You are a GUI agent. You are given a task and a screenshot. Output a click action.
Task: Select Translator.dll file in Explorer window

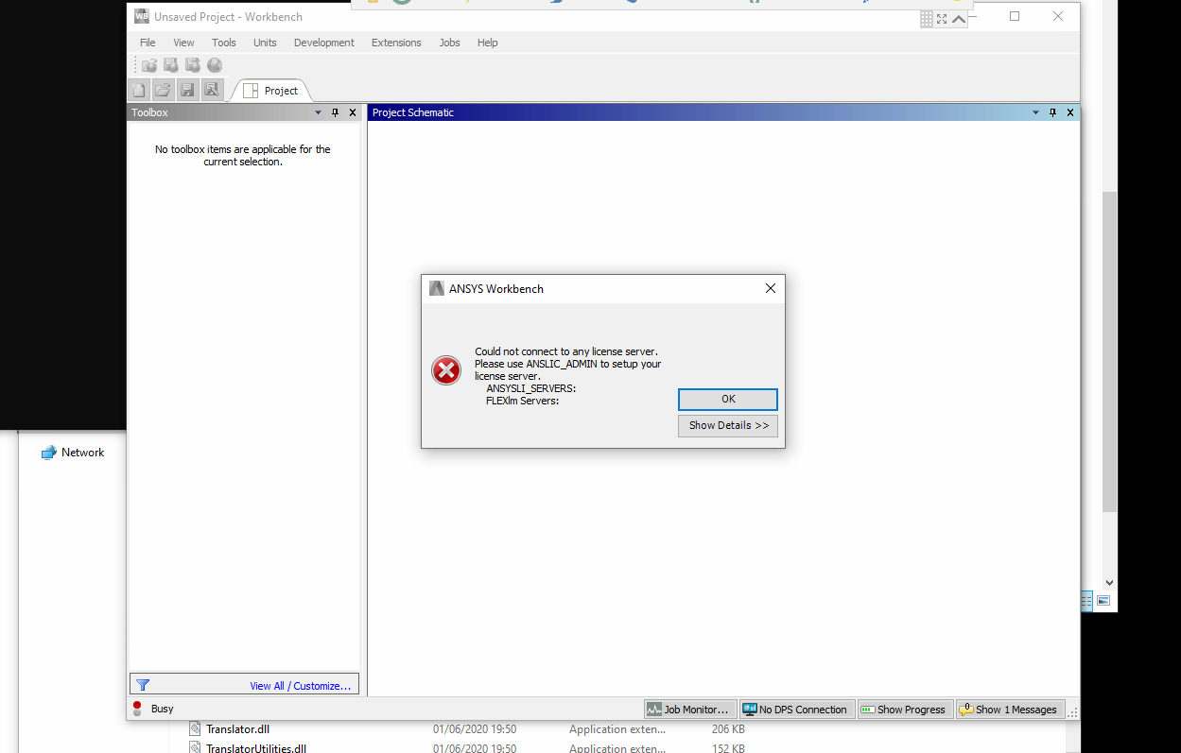(236, 729)
